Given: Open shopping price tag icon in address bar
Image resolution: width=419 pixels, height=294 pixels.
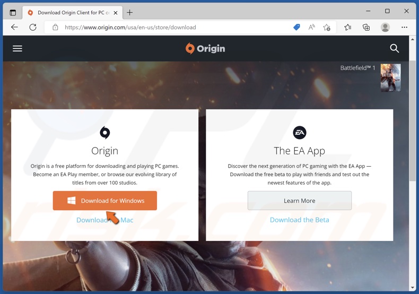Looking at the screenshot, I should pyautogui.click(x=296, y=27).
